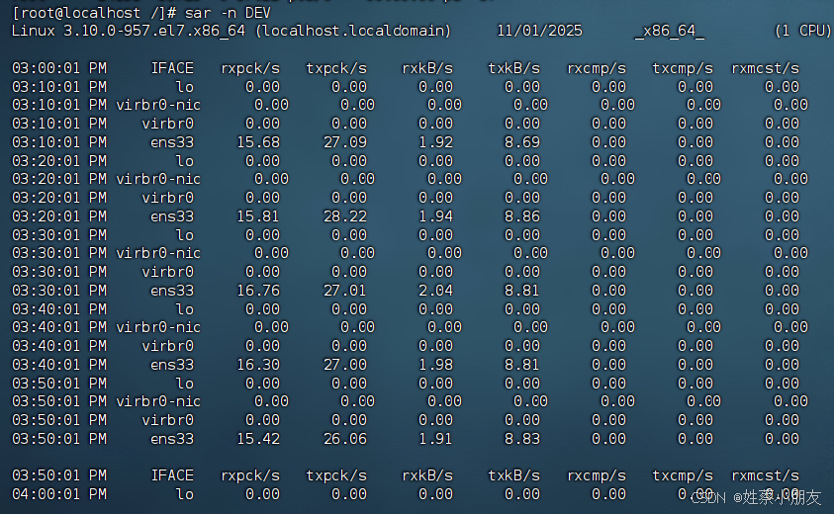Screen dimensions: 834x514
Task: Click value 27.00 txpck/s
Action: tap(344, 365)
